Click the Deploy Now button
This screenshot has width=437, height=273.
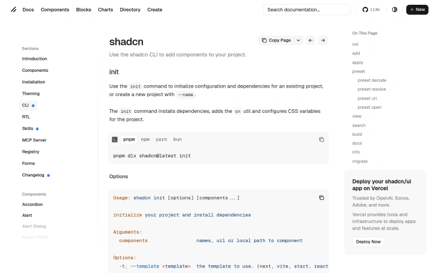coord(368,242)
